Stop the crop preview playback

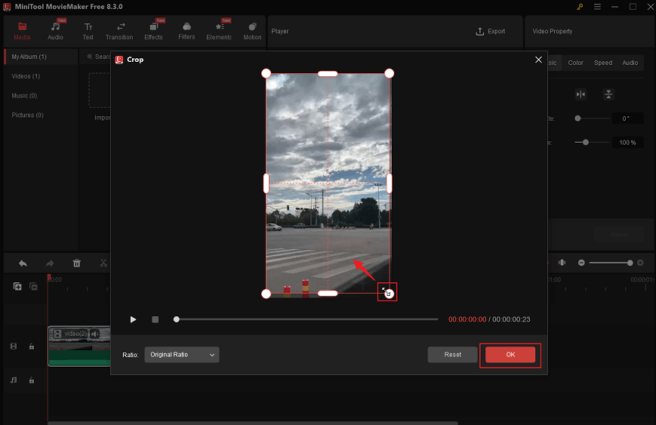pos(156,319)
